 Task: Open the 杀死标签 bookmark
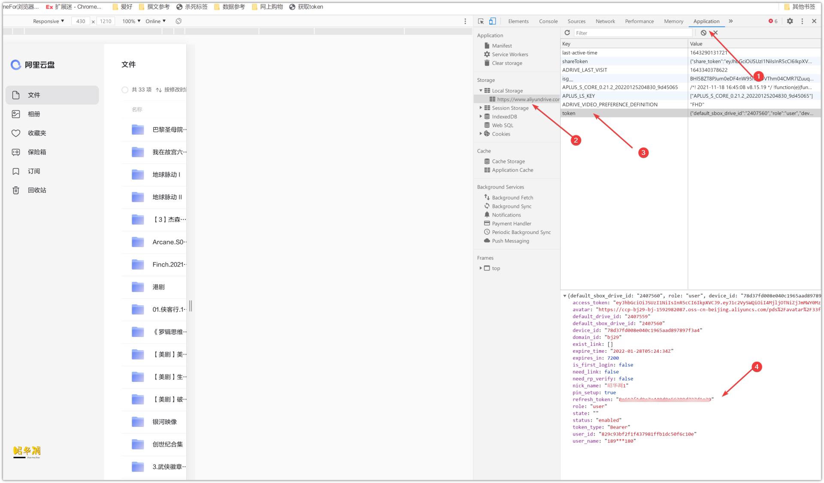(192, 7)
